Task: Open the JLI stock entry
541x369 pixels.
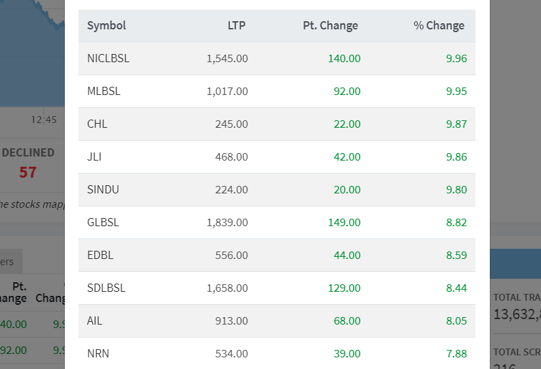Action: [x=94, y=157]
